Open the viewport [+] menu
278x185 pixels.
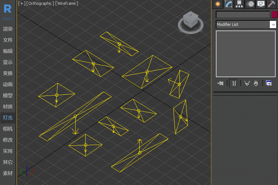point(21,3)
